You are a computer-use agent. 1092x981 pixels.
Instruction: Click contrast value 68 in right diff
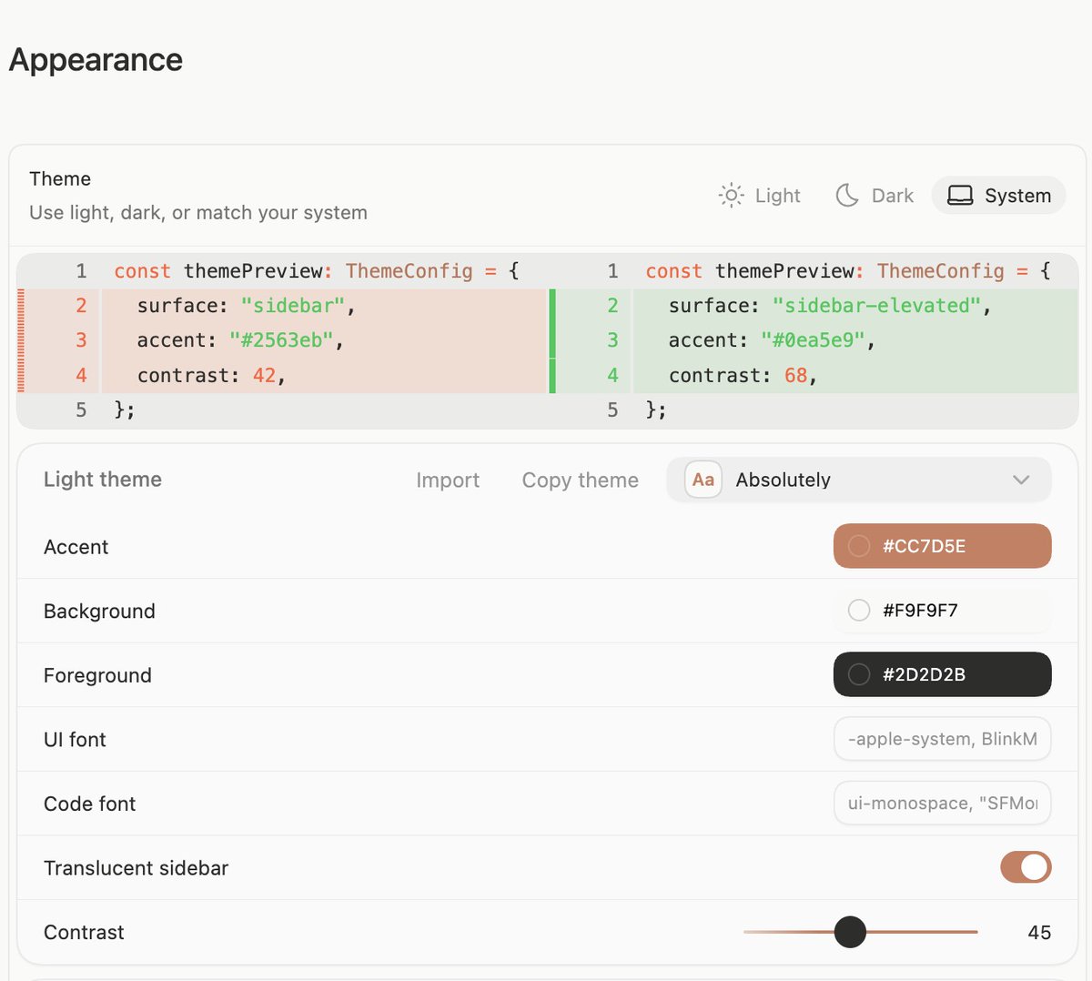tap(795, 375)
